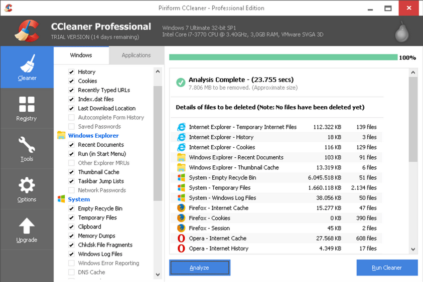Enable Windows Error Reporting checkbox
423x282 pixels.
(x=71, y=263)
